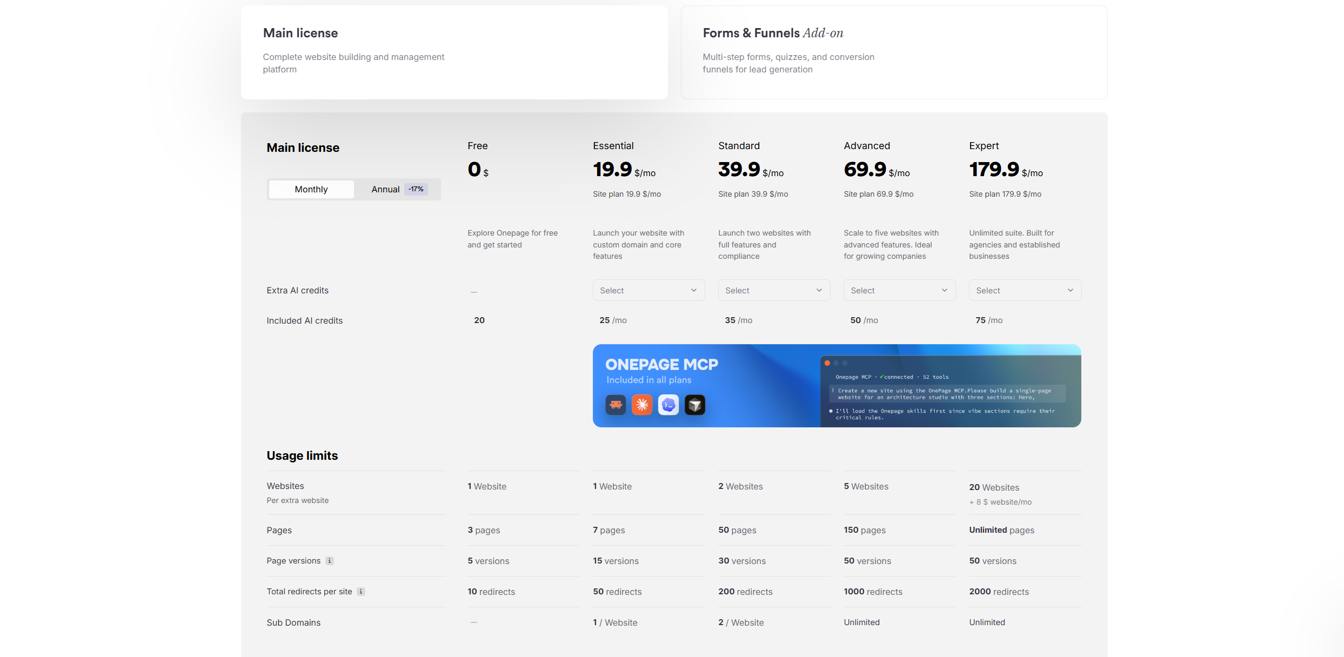Click the 179.9 $/mo Expert price
This screenshot has height=657, width=1344.
coord(1006,170)
